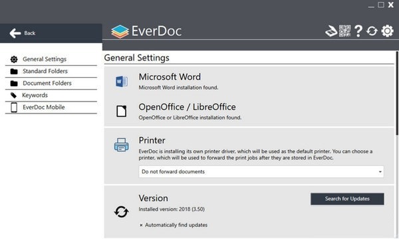Open Document Folders settings
This screenshot has width=399, height=239.
pos(51,83)
